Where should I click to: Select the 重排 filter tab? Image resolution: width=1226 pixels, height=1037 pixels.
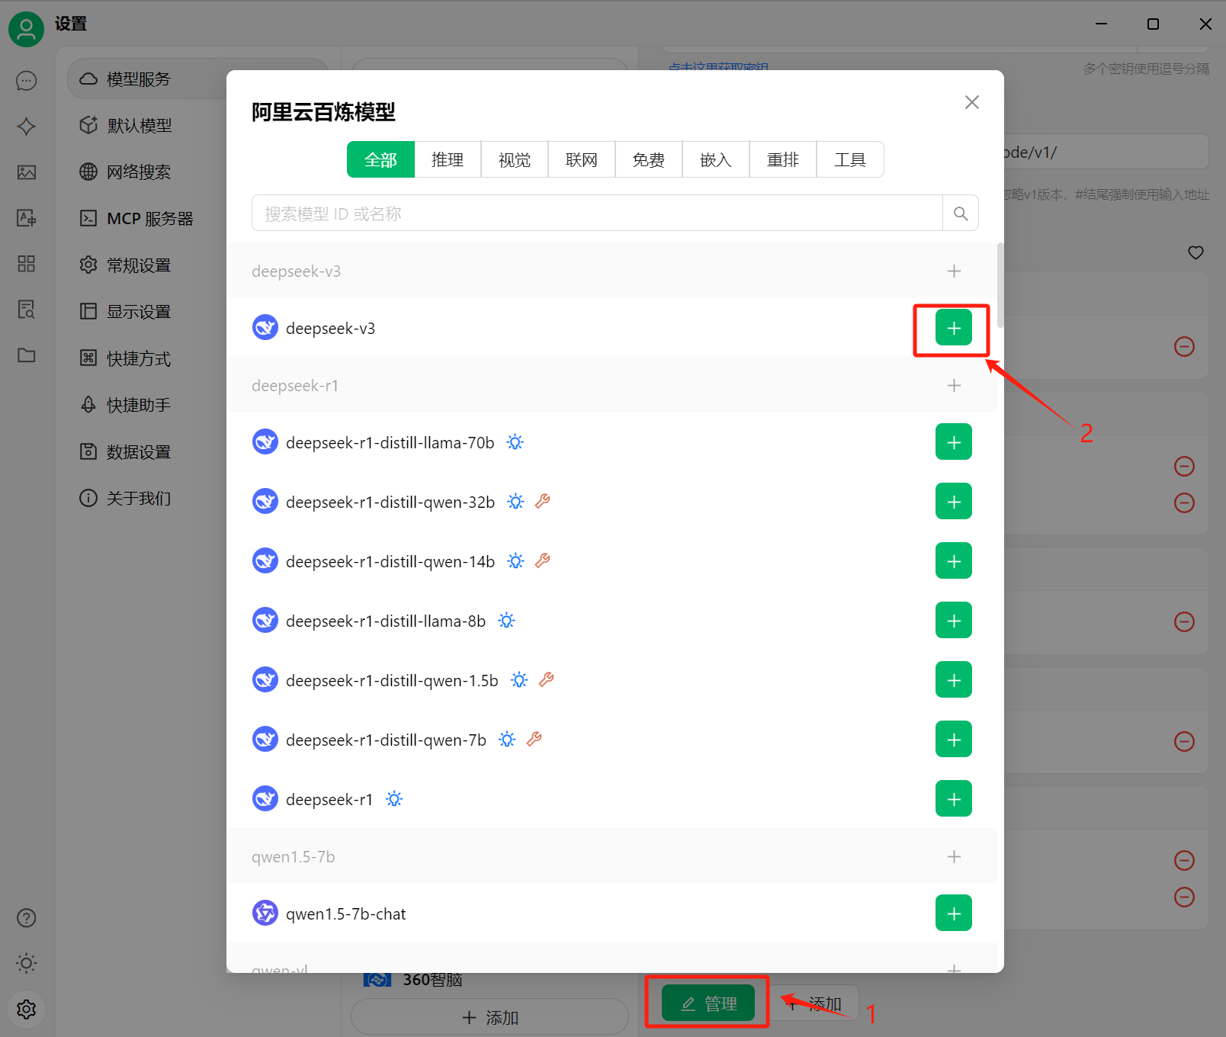coord(783,159)
